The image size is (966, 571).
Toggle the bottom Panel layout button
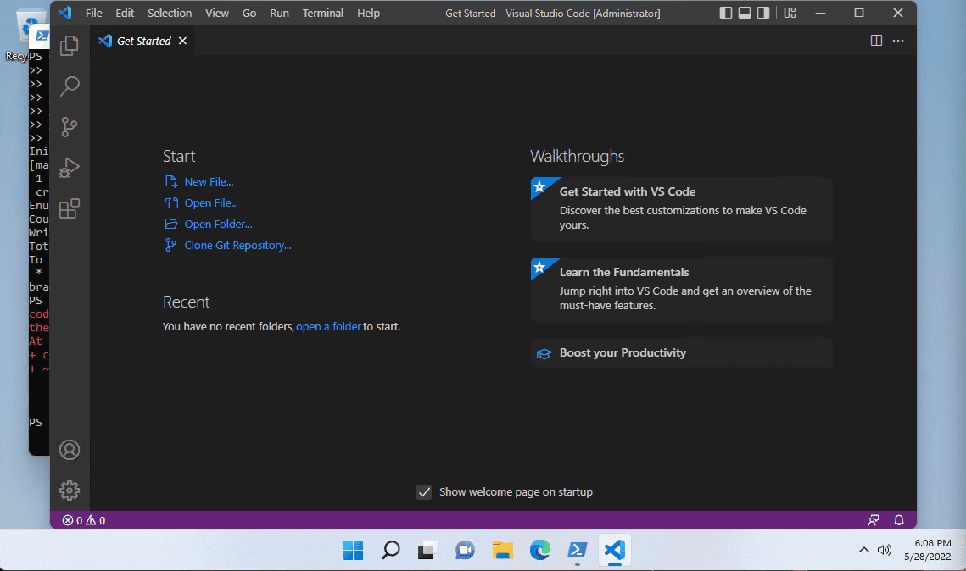(744, 13)
